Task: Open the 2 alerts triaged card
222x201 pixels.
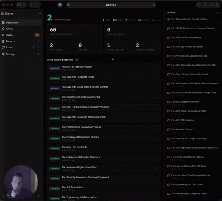Action: pyautogui.click(x=60, y=47)
